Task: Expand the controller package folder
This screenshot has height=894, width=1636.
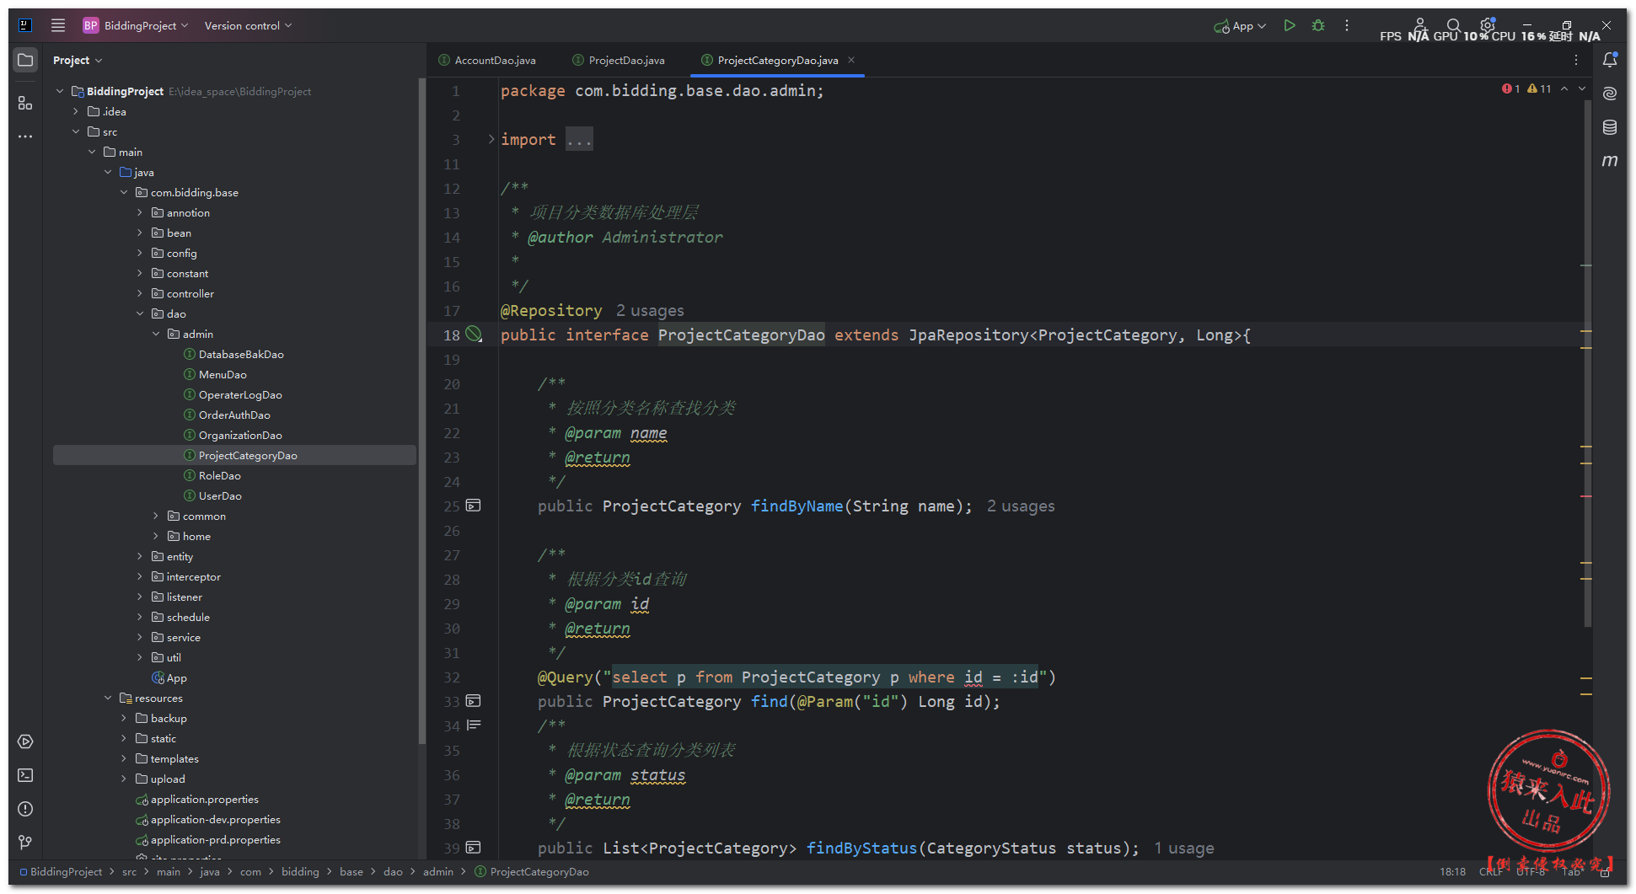Action: [x=140, y=293]
